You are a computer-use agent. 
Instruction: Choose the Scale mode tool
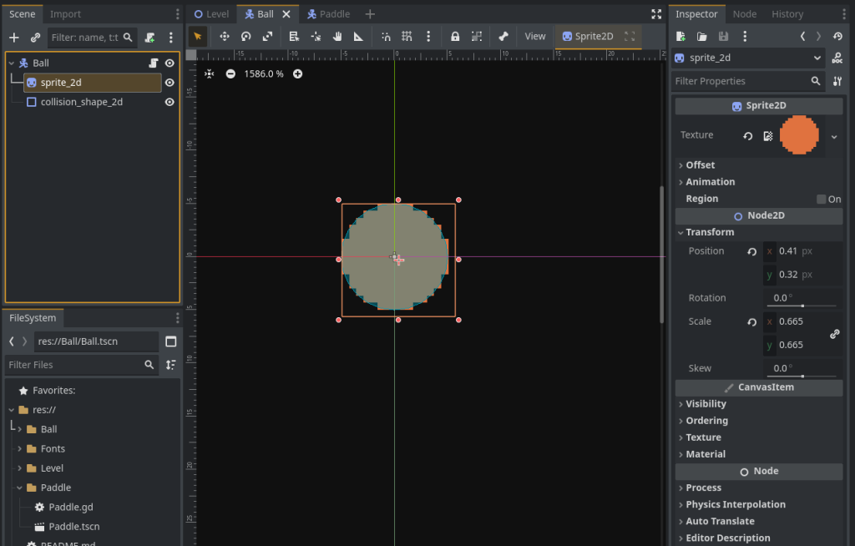267,37
